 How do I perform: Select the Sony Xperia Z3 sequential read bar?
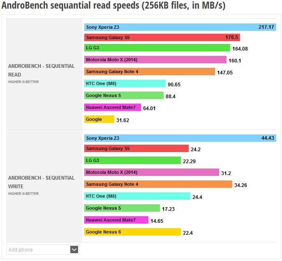180,27
